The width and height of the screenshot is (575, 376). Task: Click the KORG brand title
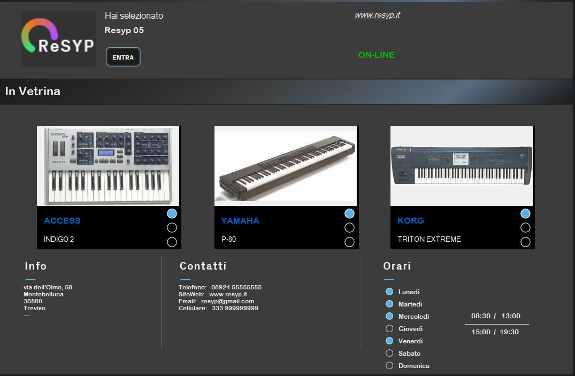[x=411, y=220]
